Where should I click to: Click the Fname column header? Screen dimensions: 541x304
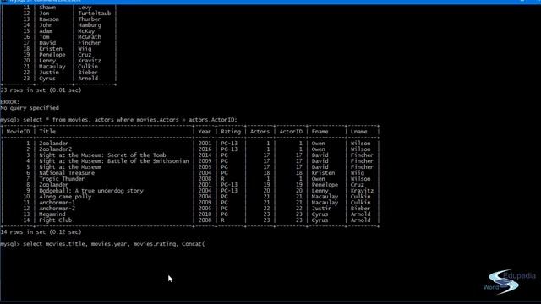tap(320, 132)
